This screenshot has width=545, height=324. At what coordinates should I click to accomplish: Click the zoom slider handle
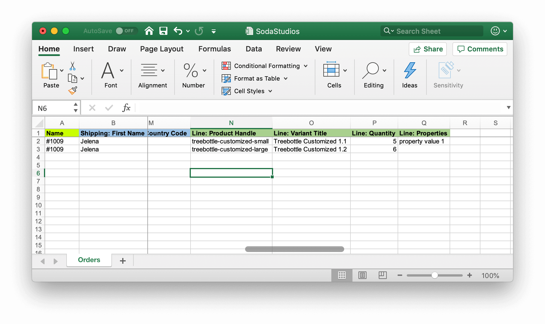(x=434, y=275)
